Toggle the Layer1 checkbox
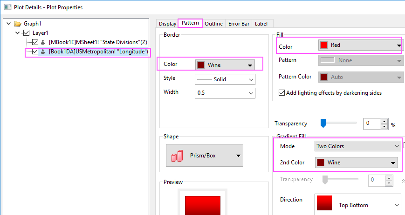Screen dimensions: 405x215 coord(27,33)
